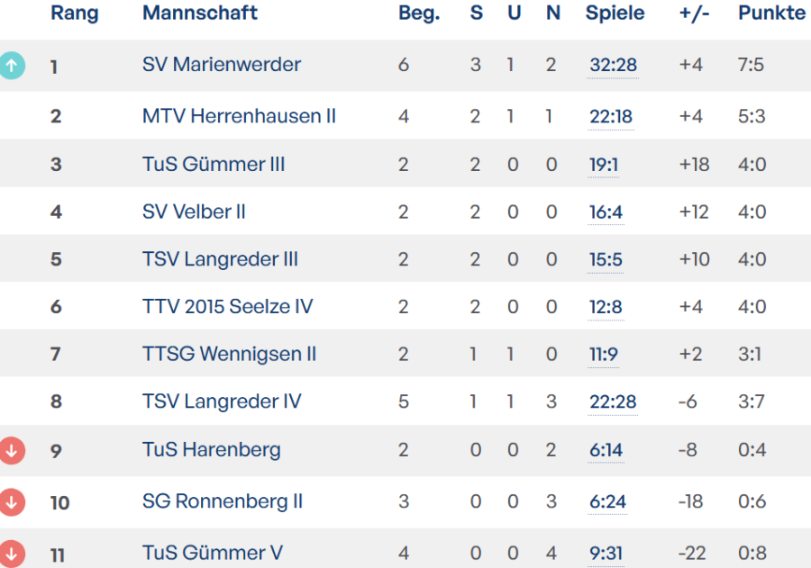Select the TuS Gümmer III team
This screenshot has height=568, width=811.
click(x=214, y=165)
